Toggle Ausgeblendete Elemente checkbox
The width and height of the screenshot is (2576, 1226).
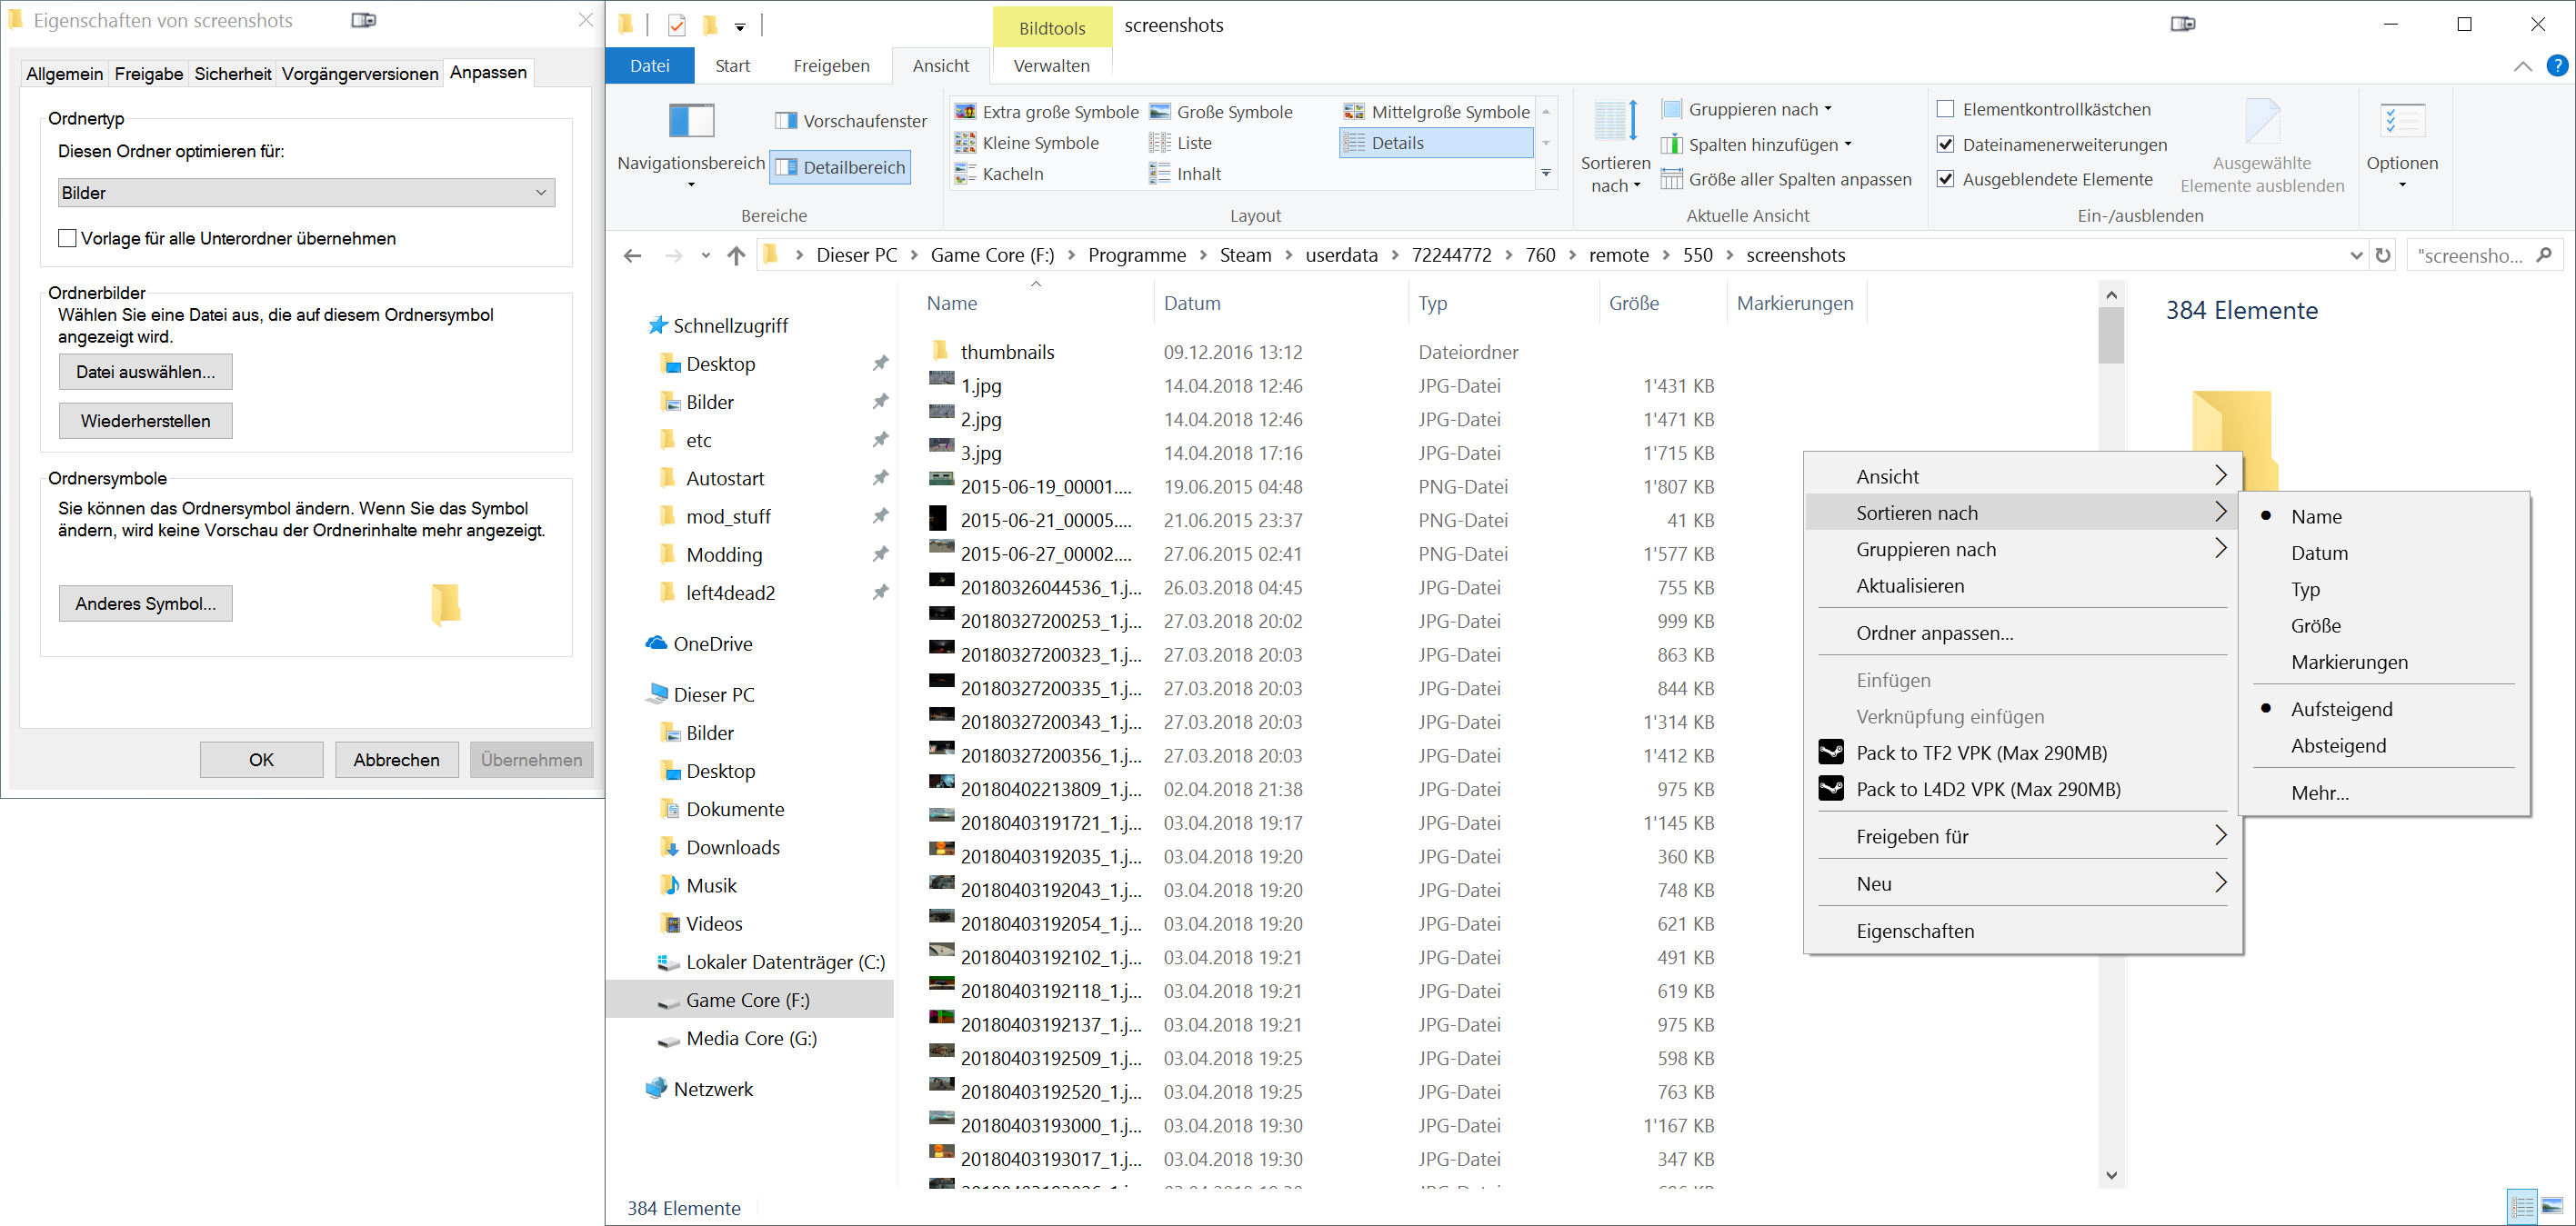(x=1960, y=179)
